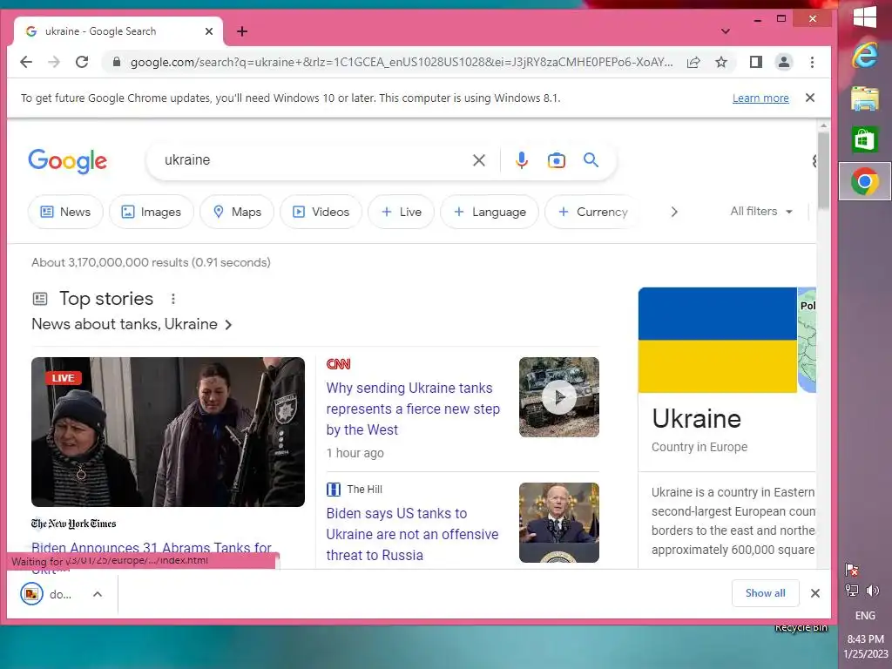The height and width of the screenshot is (669, 892).
Task: Click the About 3,170,000,000 results text
Action: pos(151,262)
